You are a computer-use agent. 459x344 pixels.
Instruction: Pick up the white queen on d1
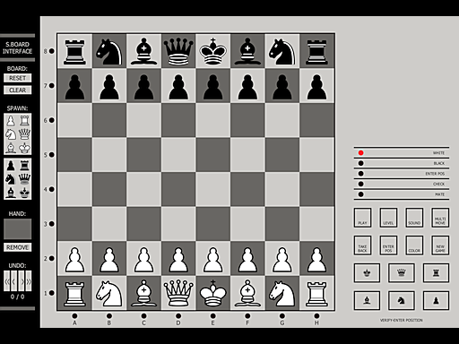[178, 293]
